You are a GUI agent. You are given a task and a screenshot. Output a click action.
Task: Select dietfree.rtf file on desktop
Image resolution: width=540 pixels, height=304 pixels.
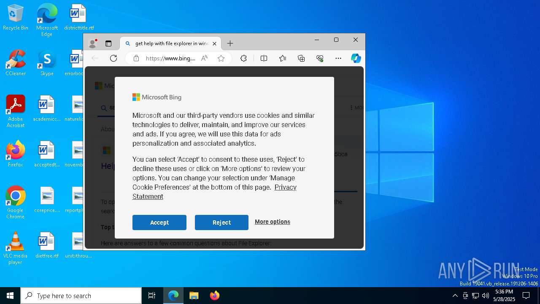click(47, 245)
